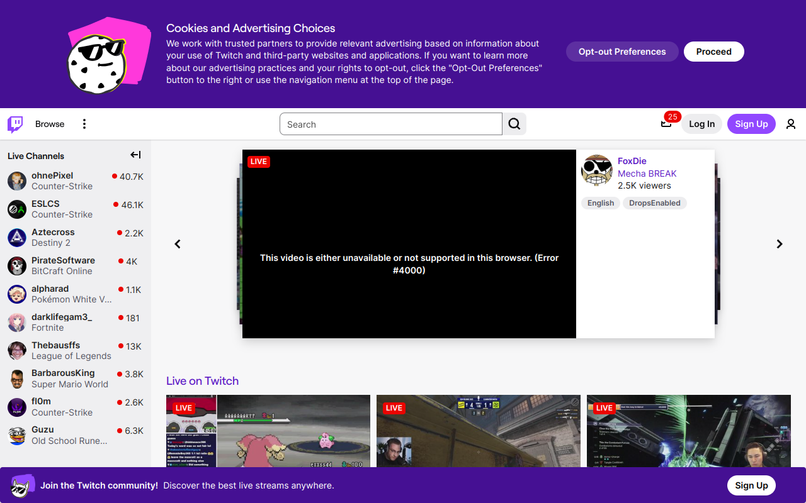The width and height of the screenshot is (806, 503).
Task: Click FoxDie's skull streamer avatar
Action: click(596, 170)
